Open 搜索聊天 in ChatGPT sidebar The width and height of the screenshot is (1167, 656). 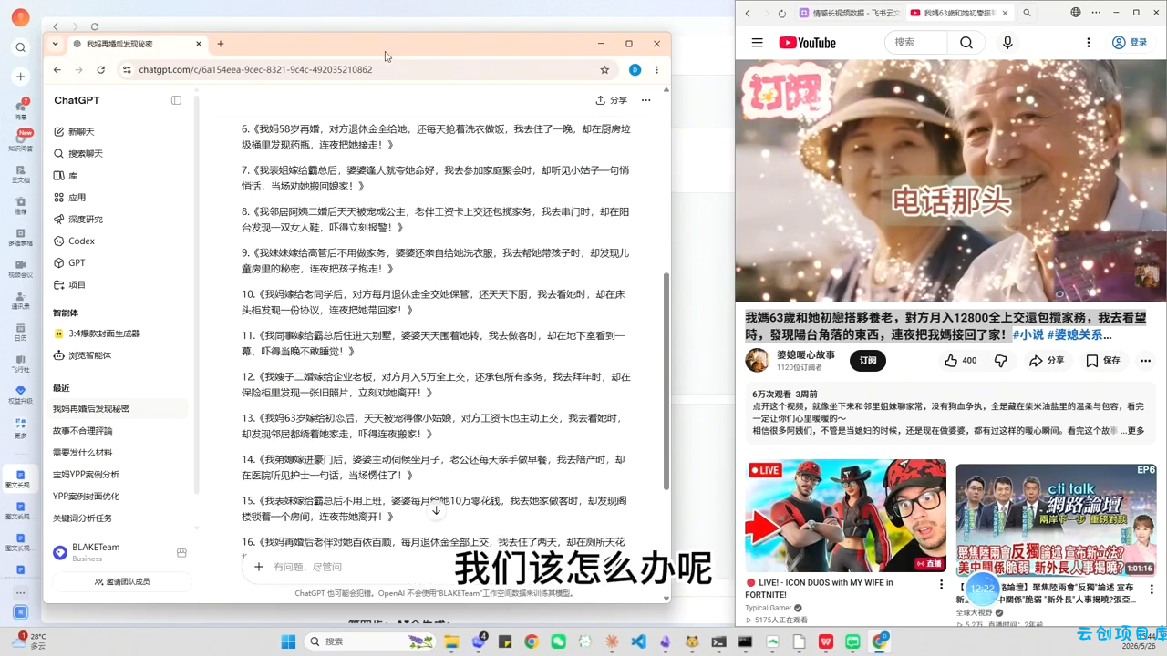pyautogui.click(x=77, y=153)
